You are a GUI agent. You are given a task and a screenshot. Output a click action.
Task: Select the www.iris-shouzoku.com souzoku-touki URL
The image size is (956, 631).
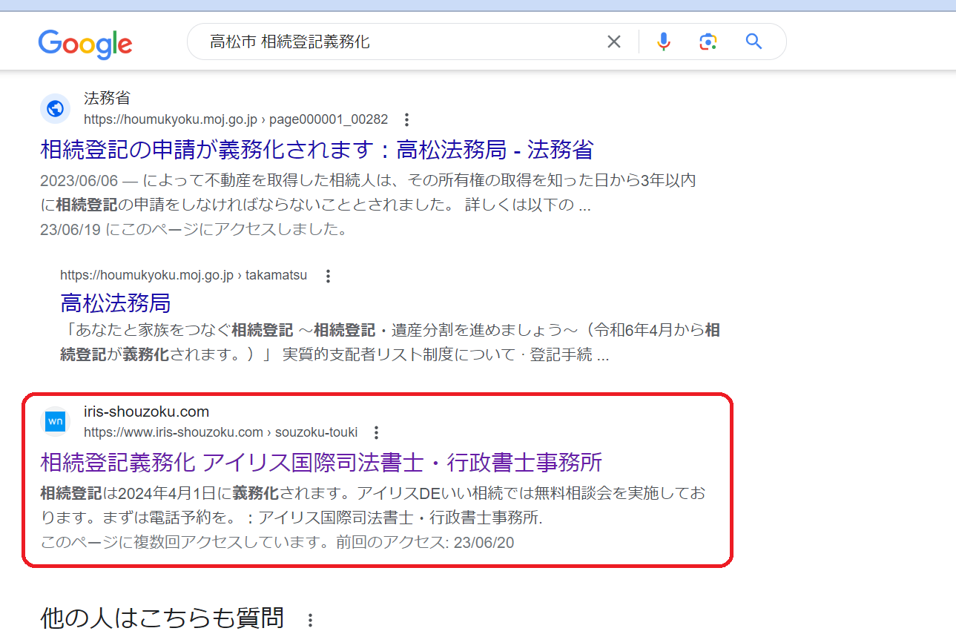pyautogui.click(x=221, y=432)
